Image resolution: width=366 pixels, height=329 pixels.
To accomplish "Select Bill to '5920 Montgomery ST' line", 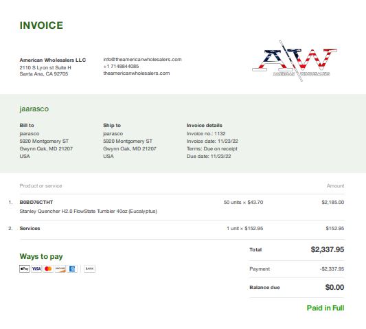I will point(44,141).
